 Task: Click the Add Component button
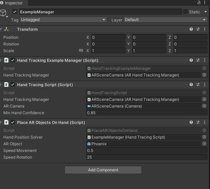click(103, 170)
